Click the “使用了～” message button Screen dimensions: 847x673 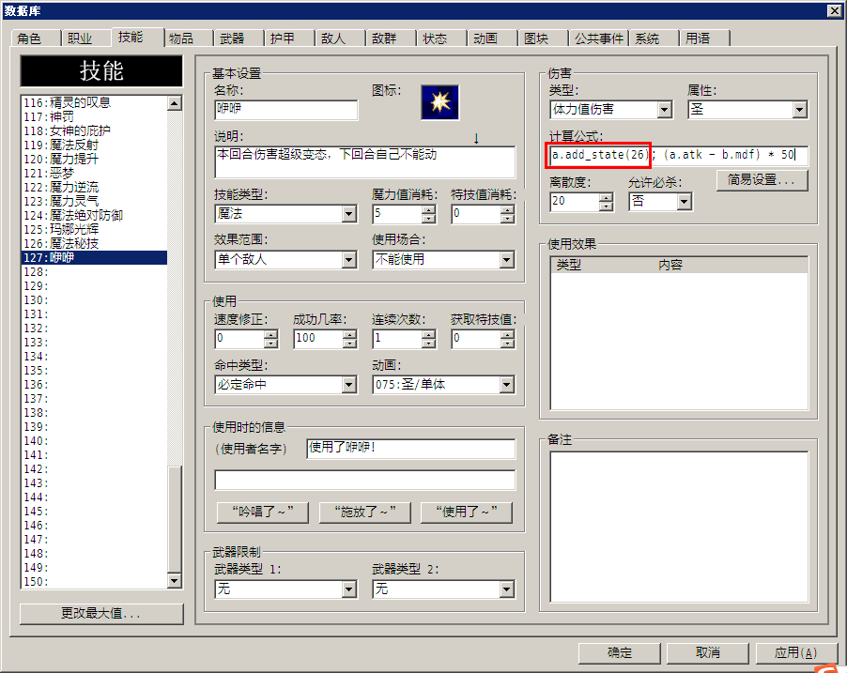coord(467,512)
